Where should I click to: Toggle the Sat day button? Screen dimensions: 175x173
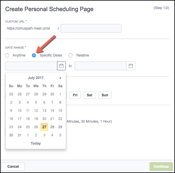(90, 95)
